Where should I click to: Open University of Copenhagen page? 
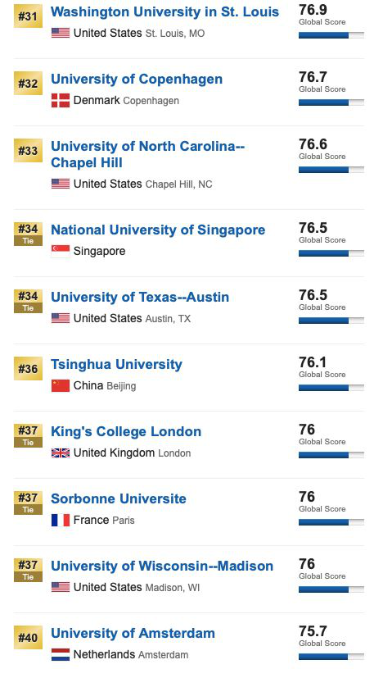[x=137, y=80]
